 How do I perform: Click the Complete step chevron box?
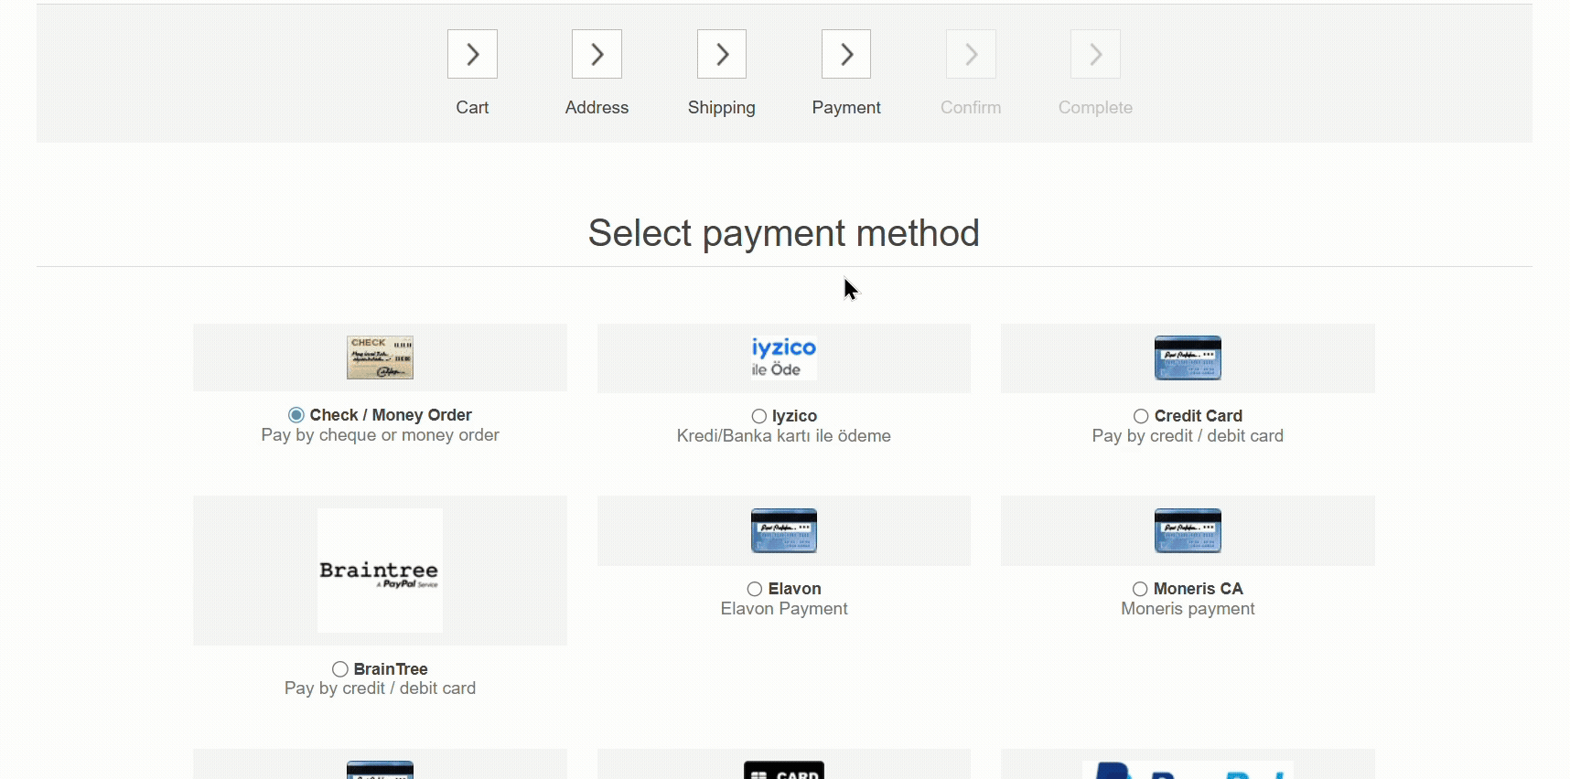[1095, 55]
